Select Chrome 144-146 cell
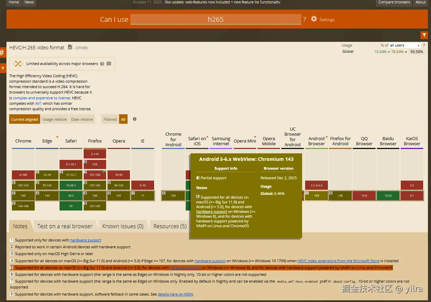431x302 pixels. [x=23, y=206]
